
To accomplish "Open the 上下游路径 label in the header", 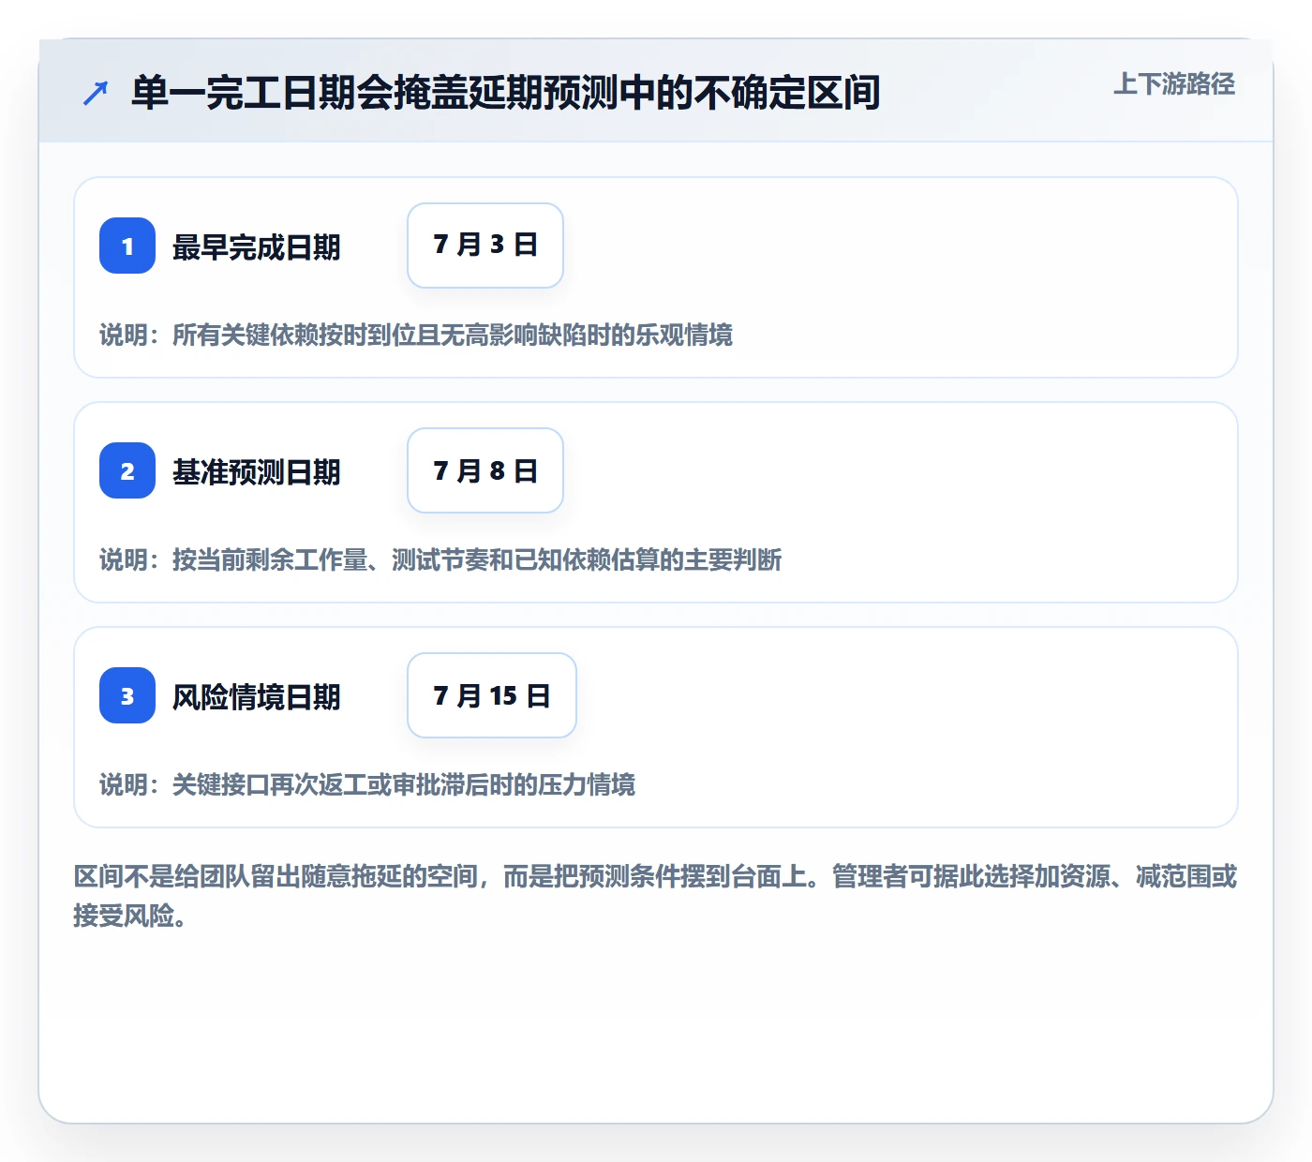I will (1174, 83).
